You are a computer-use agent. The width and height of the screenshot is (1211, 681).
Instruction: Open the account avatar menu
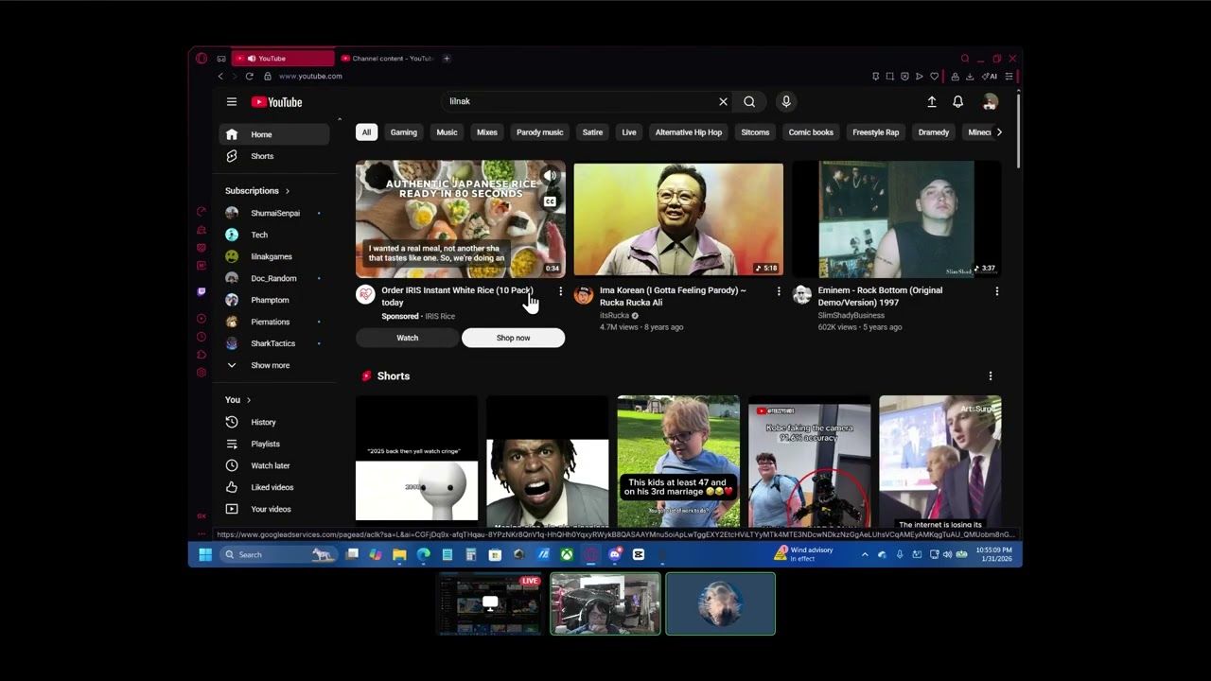coord(990,101)
